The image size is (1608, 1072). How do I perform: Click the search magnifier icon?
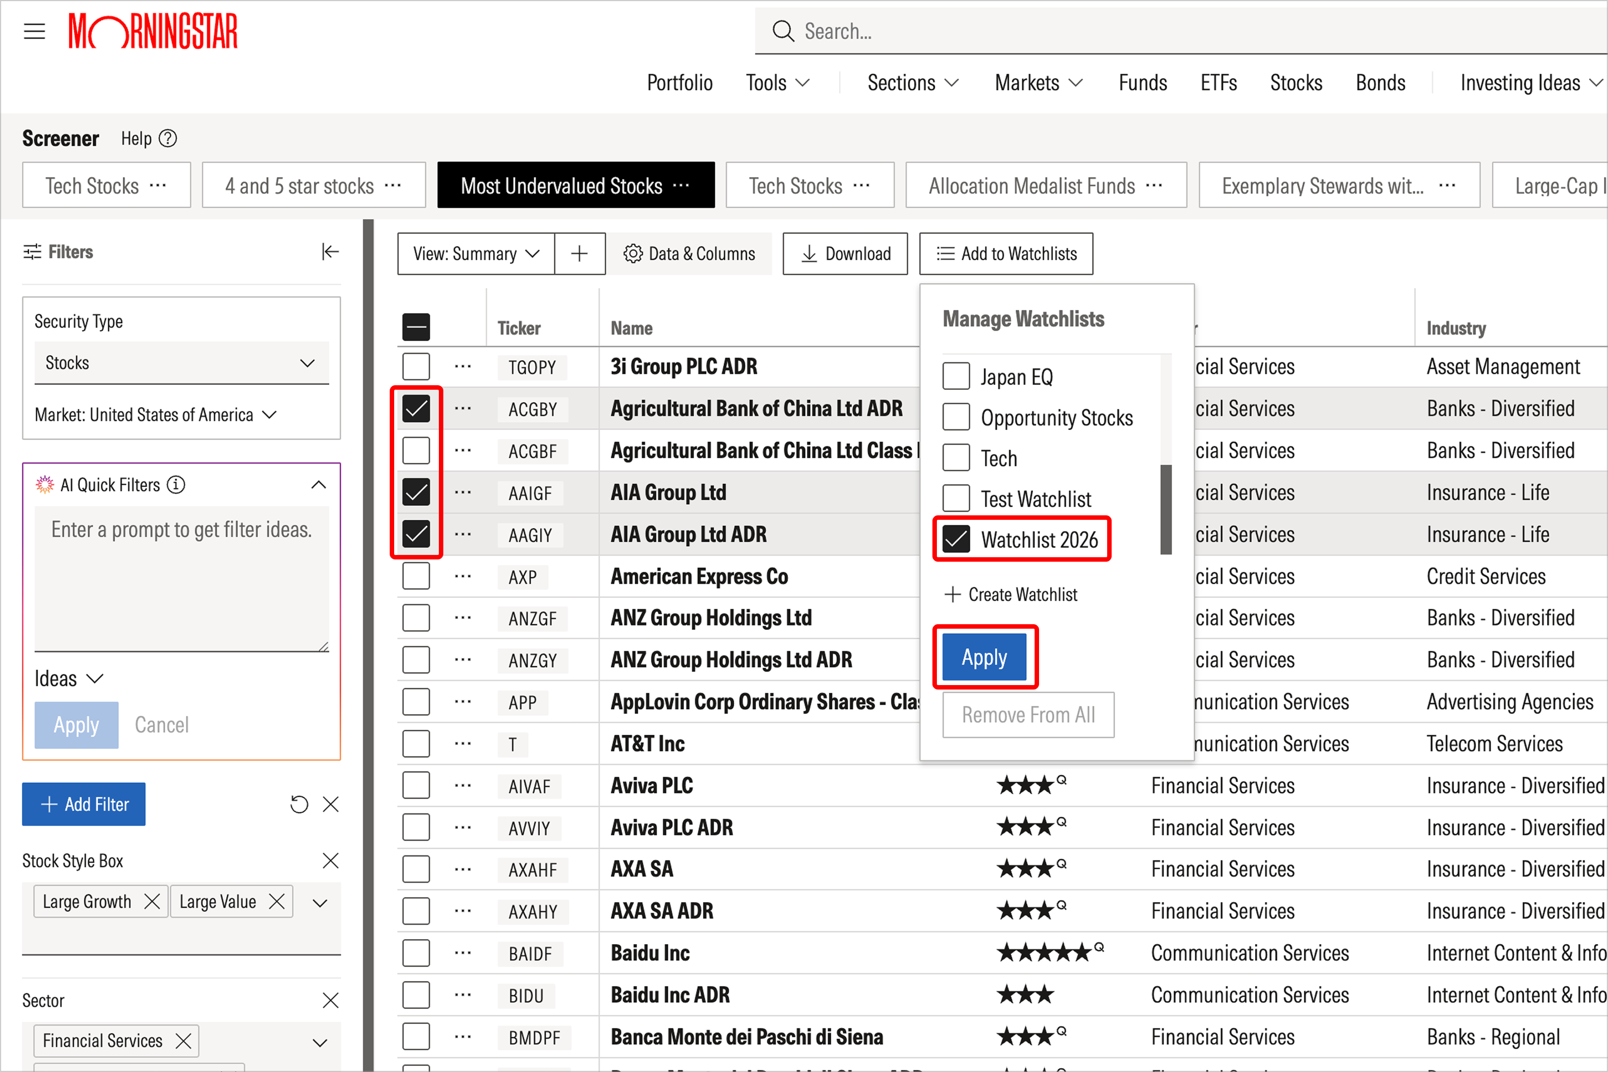pos(783,31)
